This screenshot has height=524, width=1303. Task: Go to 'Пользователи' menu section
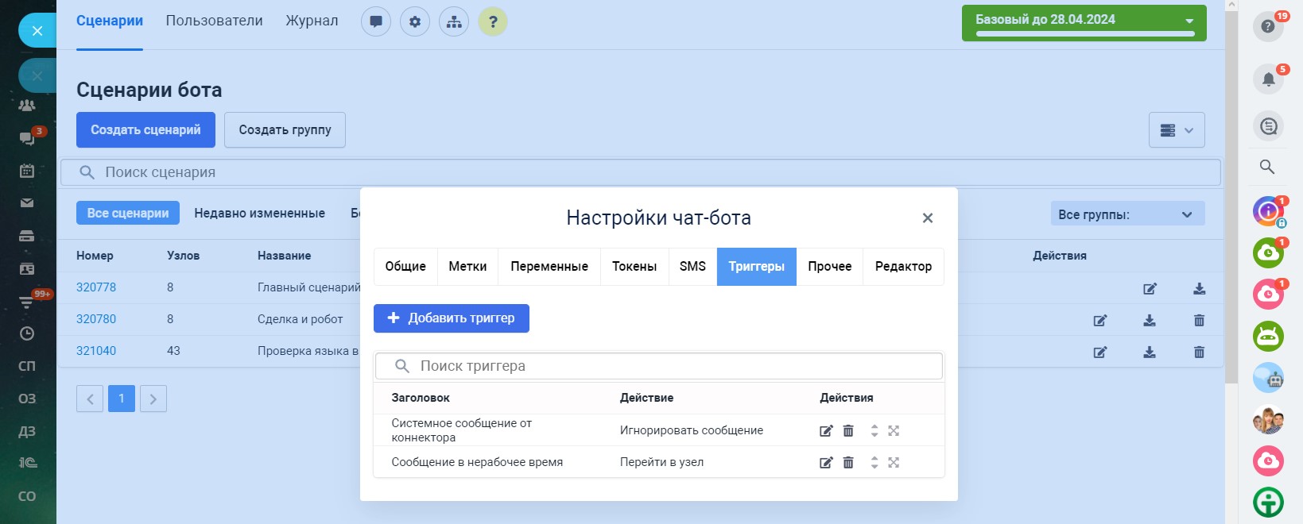[214, 21]
